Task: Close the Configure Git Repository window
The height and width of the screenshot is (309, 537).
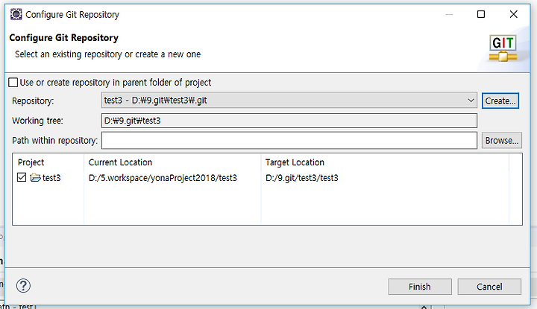Action: point(513,14)
